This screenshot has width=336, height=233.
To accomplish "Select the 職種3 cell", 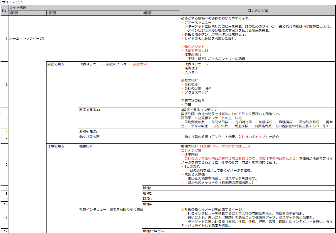I will pos(161,199).
